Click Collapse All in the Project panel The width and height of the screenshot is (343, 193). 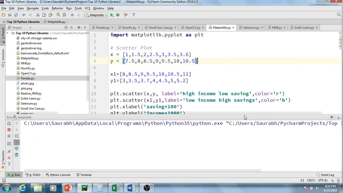(x=71, y=27)
